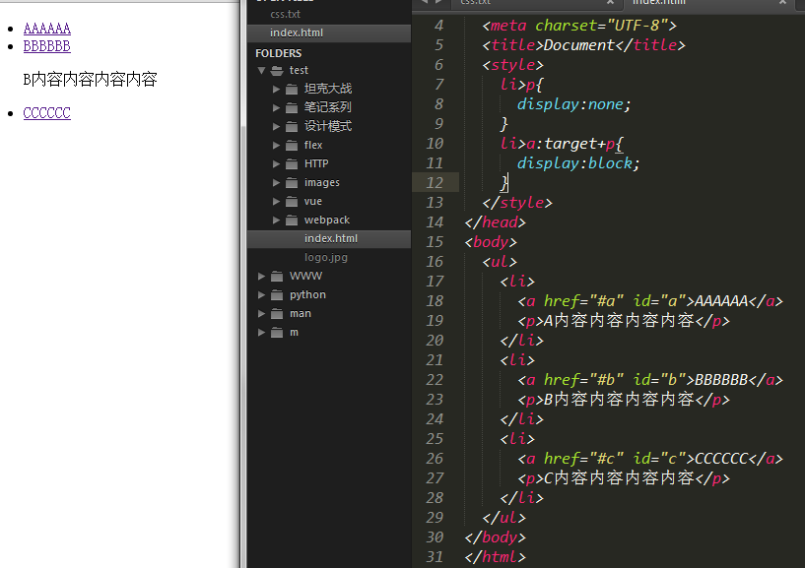The image size is (805, 568).
Task: Expand the man folder arrow
Action: coord(261,314)
